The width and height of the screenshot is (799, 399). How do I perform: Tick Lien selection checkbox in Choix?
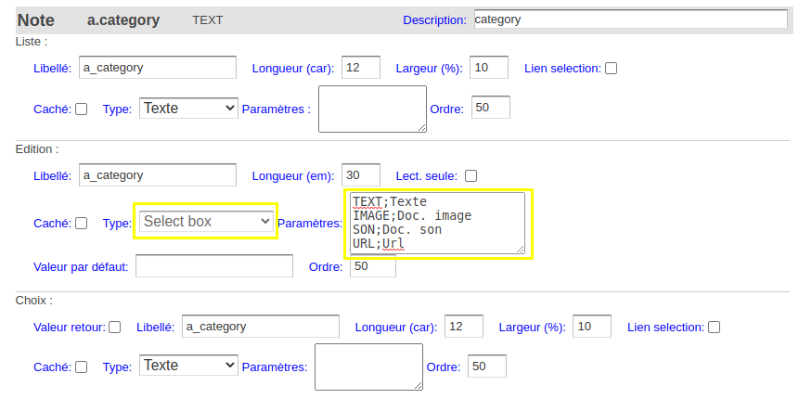715,328
